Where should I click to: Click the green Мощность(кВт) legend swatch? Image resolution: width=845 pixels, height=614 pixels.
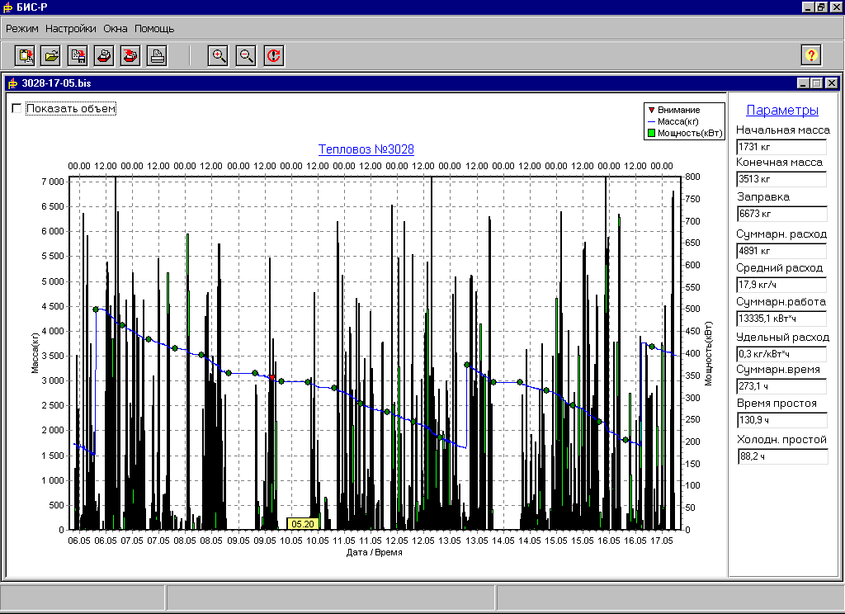pyautogui.click(x=651, y=133)
